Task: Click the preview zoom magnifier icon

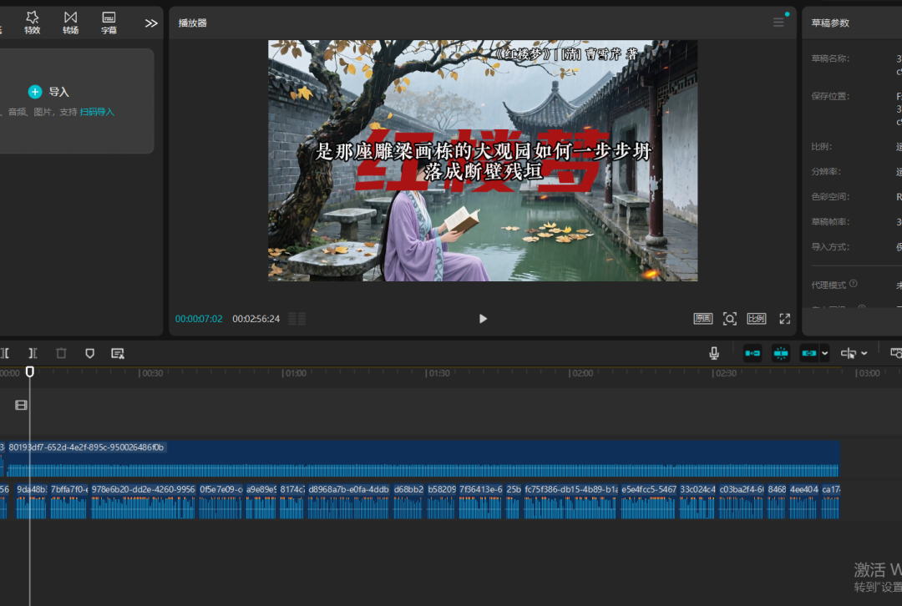Action: [729, 319]
